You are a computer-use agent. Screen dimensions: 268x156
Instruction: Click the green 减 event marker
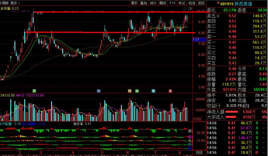(x=137, y=91)
